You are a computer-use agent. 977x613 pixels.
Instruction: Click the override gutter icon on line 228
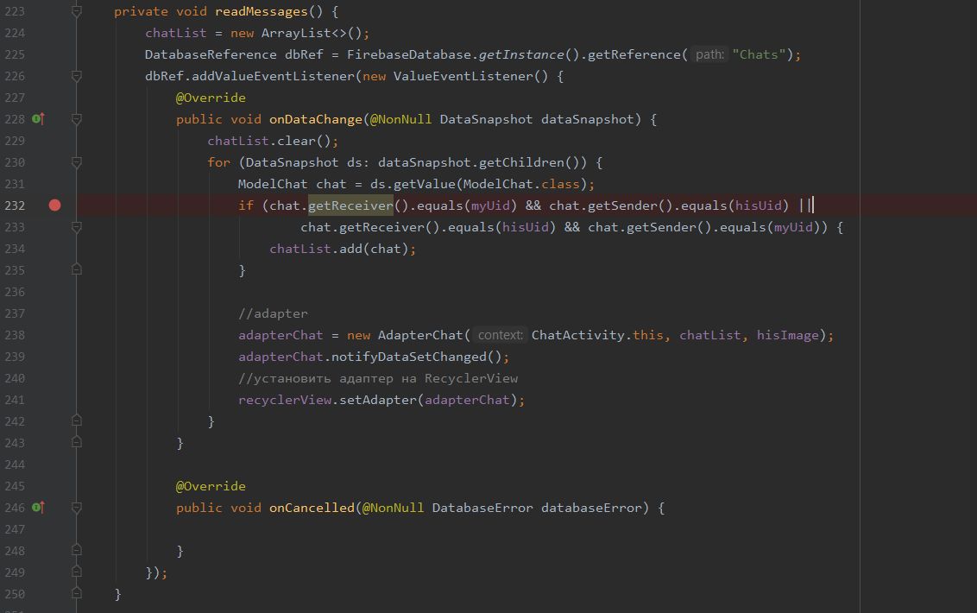38,118
